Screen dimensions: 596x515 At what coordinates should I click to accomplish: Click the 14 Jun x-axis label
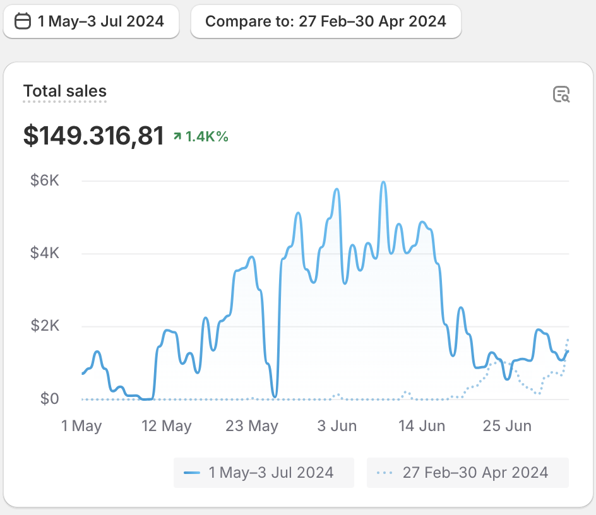tap(422, 426)
